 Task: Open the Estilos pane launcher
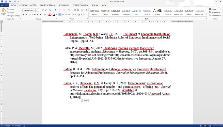click(207, 19)
